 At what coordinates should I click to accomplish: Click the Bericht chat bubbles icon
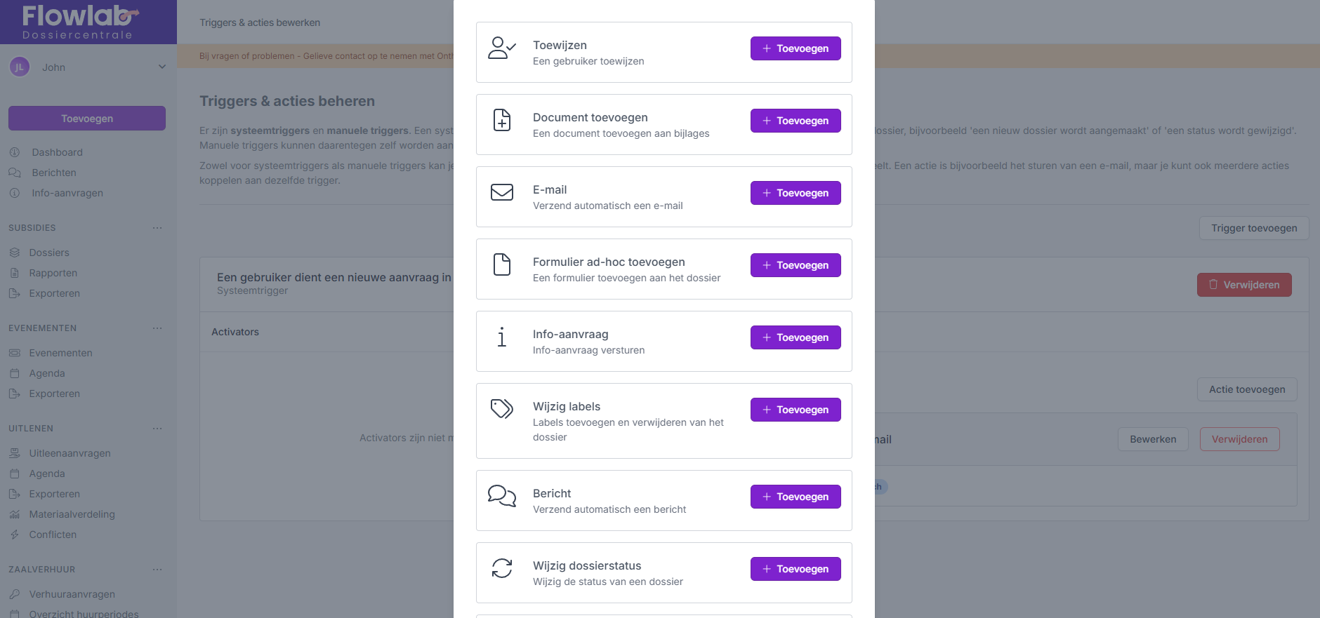(501, 495)
